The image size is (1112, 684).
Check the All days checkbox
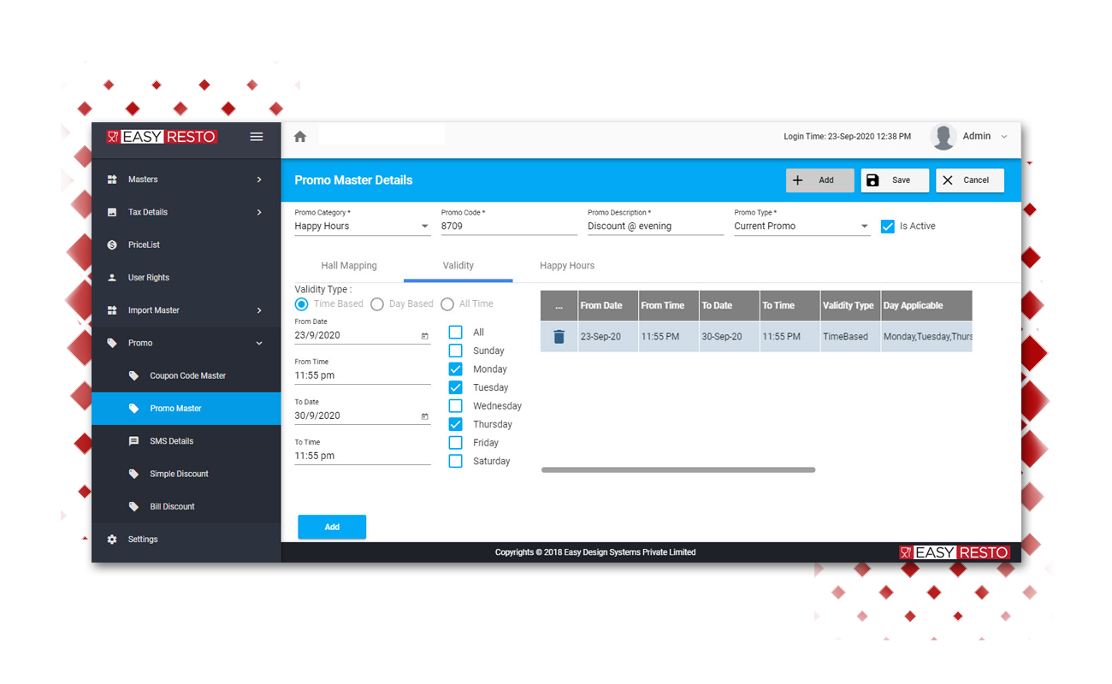(x=456, y=333)
